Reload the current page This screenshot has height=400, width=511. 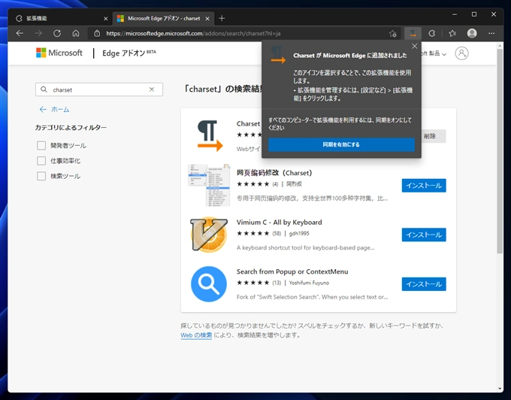(x=57, y=33)
